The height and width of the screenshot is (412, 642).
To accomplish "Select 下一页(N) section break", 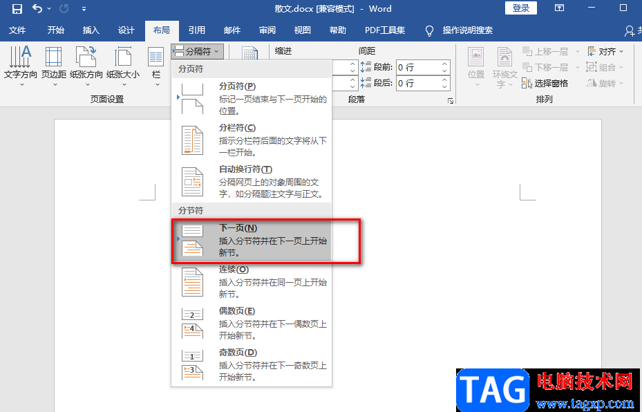I will [x=252, y=241].
